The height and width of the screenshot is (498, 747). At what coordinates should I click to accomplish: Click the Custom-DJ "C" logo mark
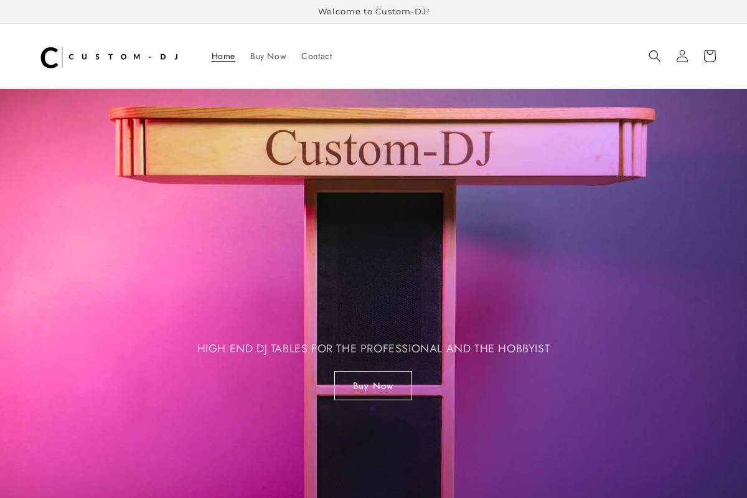[x=50, y=57]
